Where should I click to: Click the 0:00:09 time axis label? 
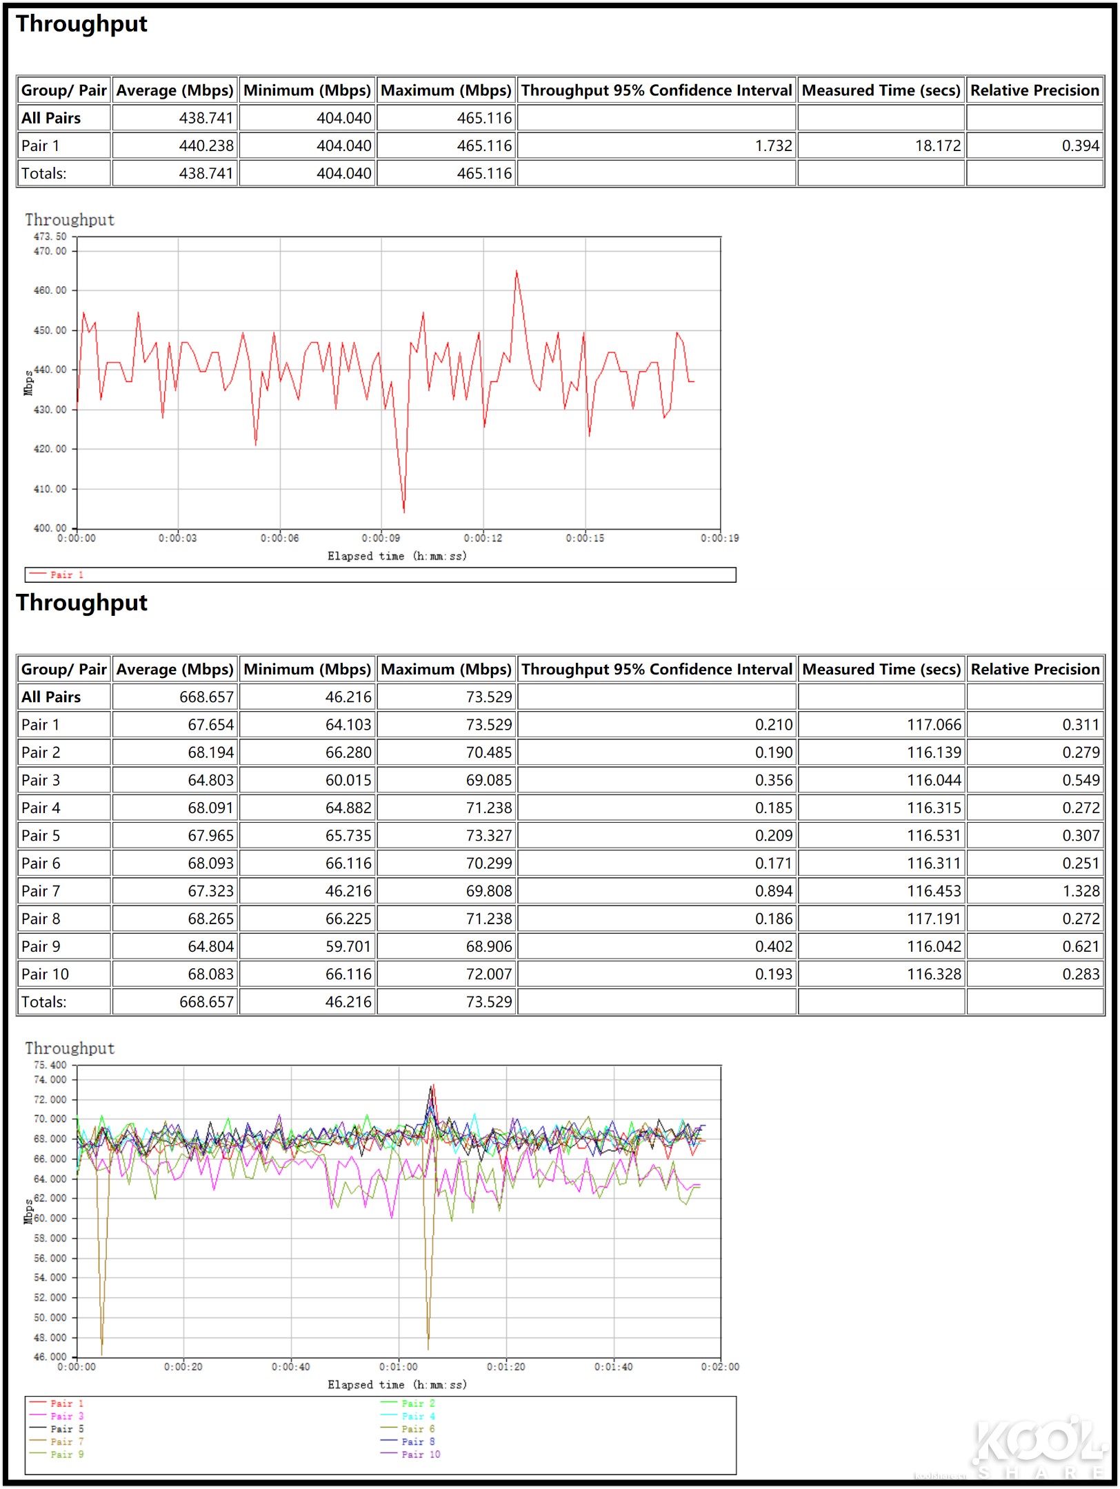(x=381, y=538)
